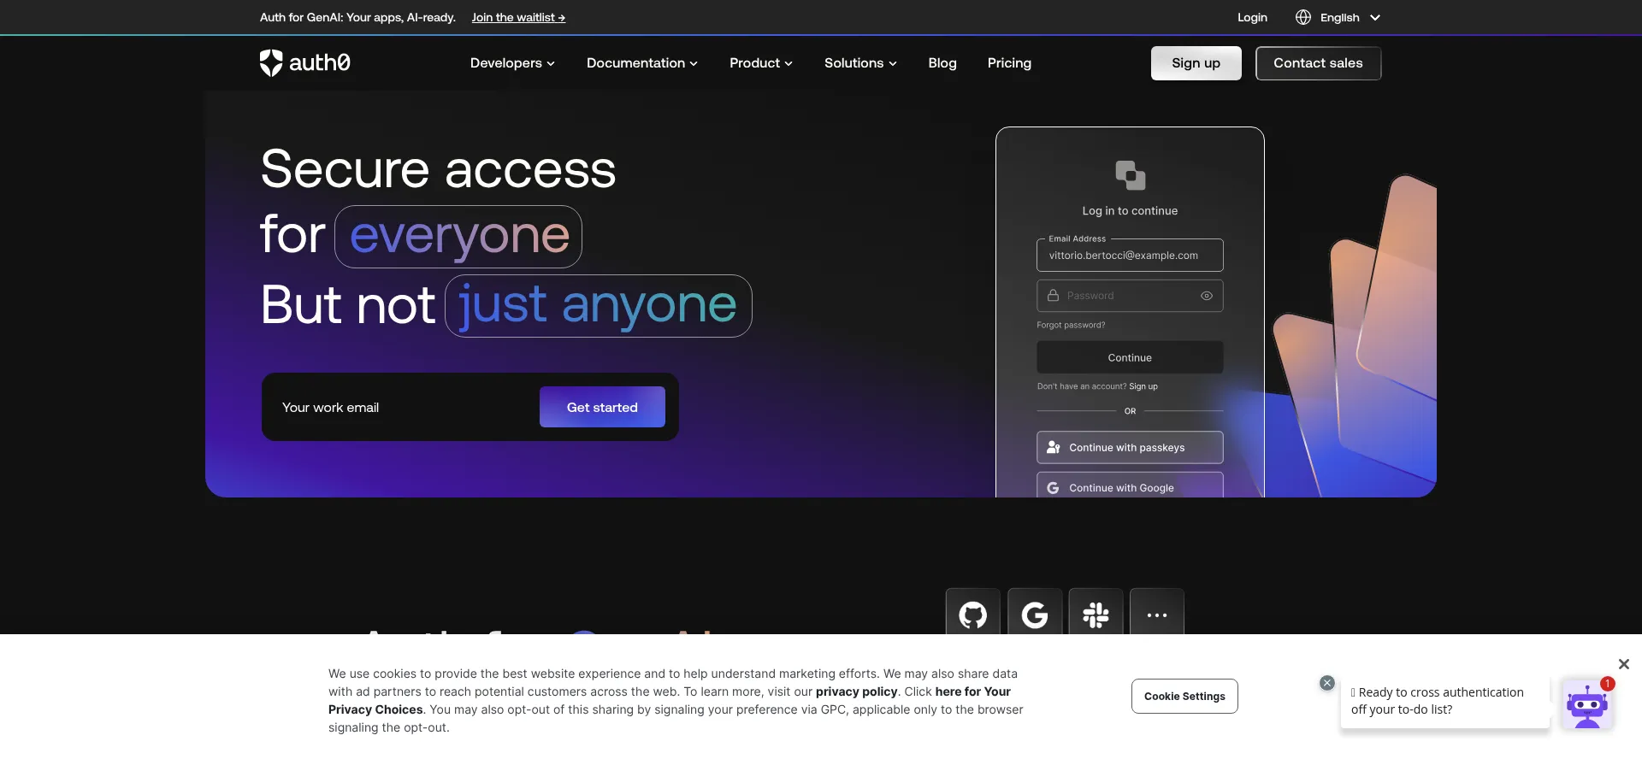Click the overlapping squares login card logo

click(x=1130, y=175)
